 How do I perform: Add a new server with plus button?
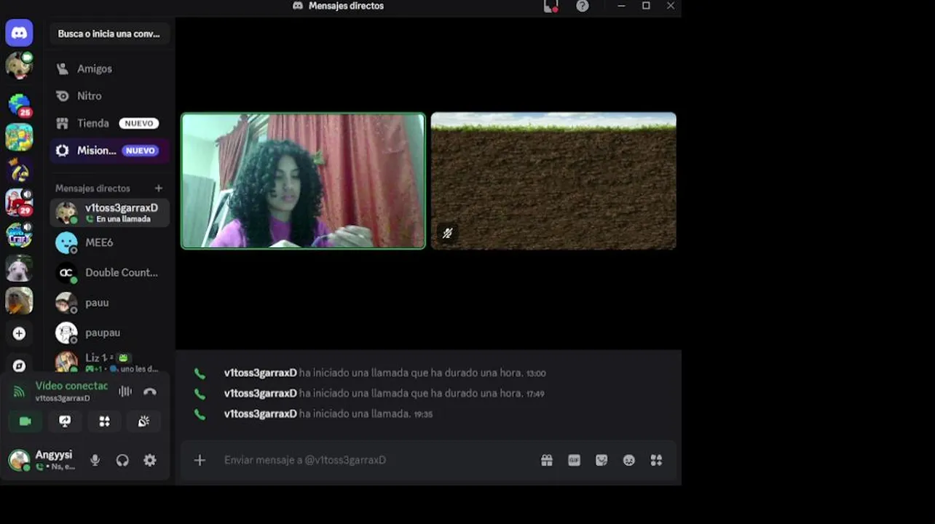19,333
